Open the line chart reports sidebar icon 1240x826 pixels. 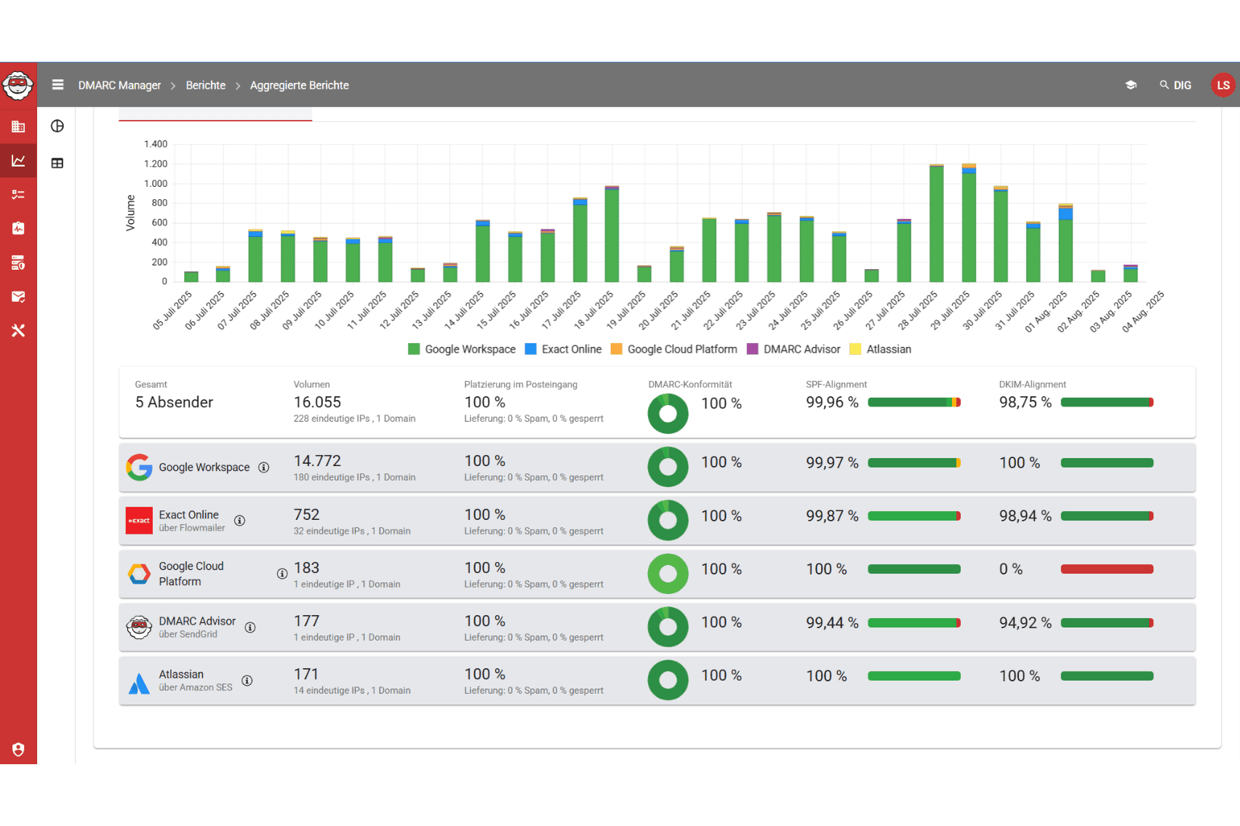18,161
